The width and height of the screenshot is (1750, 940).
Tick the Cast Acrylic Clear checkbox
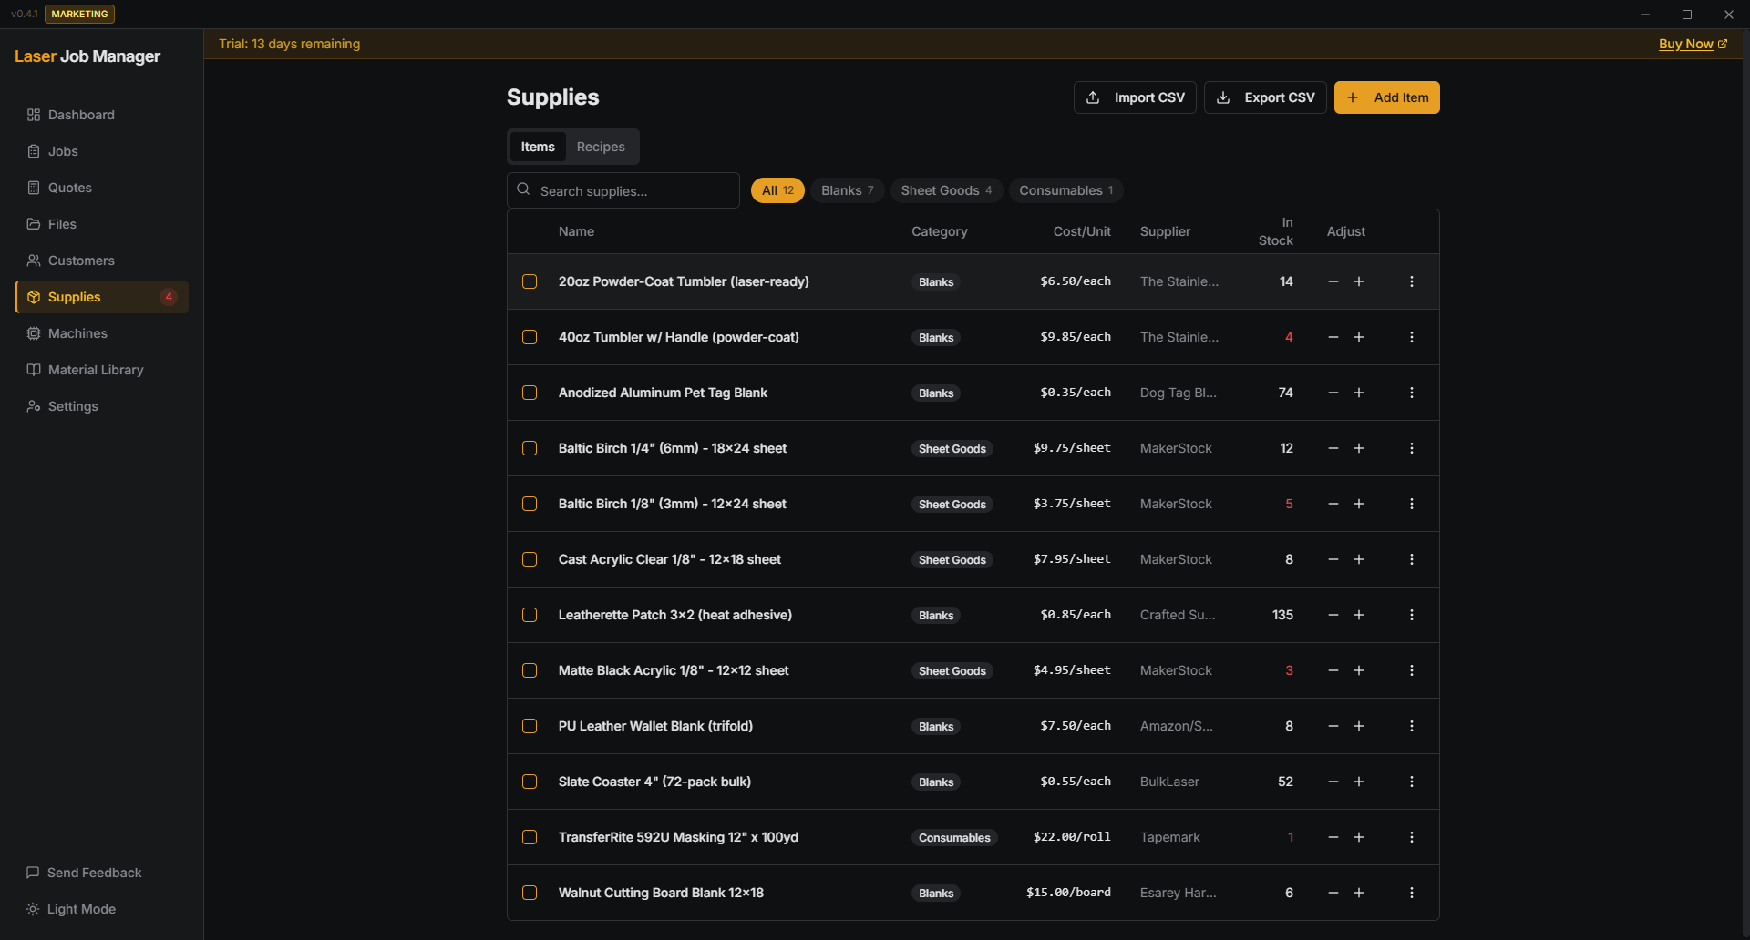click(x=530, y=559)
